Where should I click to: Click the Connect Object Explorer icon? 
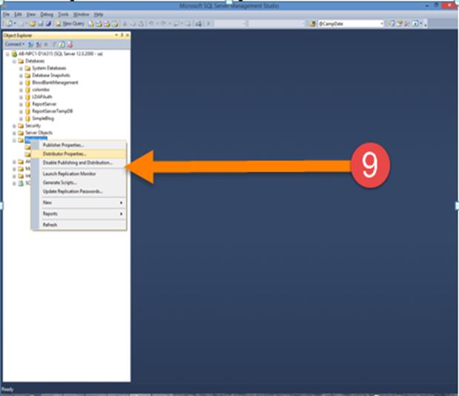tap(30, 44)
